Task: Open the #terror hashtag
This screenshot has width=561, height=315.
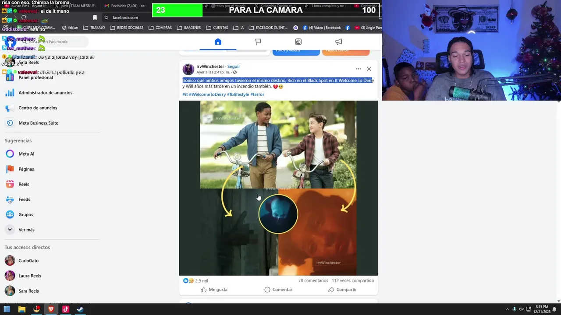Action: pos(257,94)
